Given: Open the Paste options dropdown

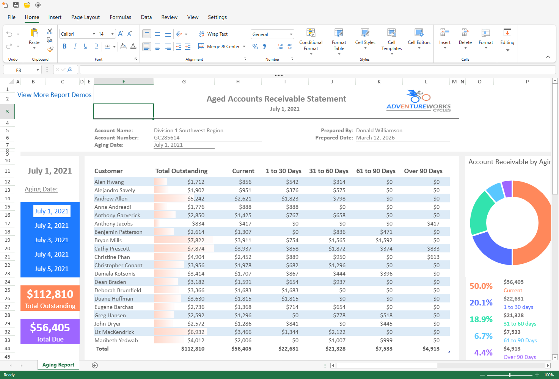Looking at the screenshot, I should click(34, 48).
